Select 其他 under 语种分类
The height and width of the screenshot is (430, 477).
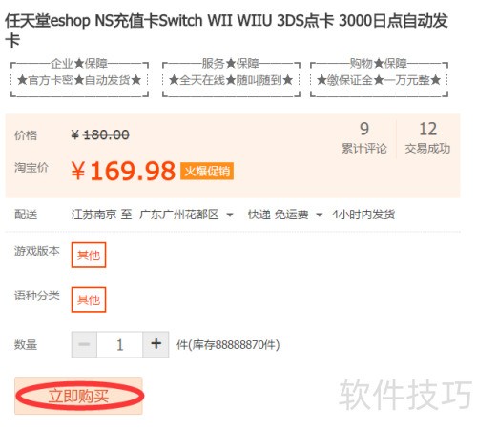pyautogui.click(x=89, y=299)
